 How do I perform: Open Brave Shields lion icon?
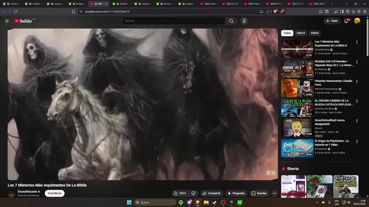coord(275,11)
